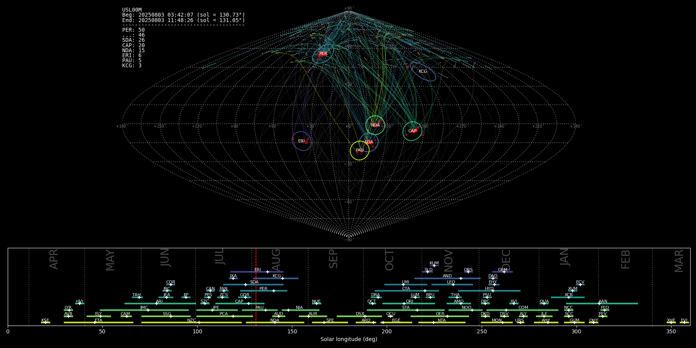Select the ETA shower bar in the timeline
Image resolution: width=696 pixels, height=348 pixels.
click(99, 322)
